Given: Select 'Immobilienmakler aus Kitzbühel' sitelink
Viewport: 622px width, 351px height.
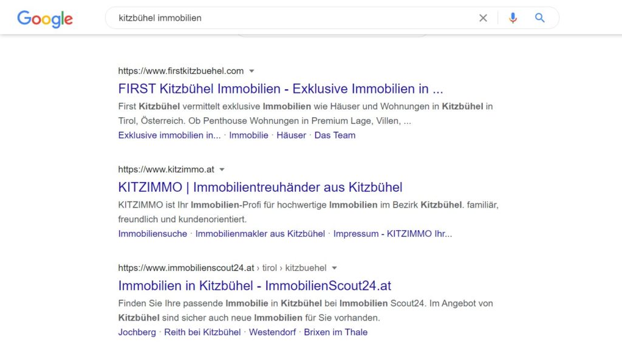Looking at the screenshot, I should [x=260, y=234].
